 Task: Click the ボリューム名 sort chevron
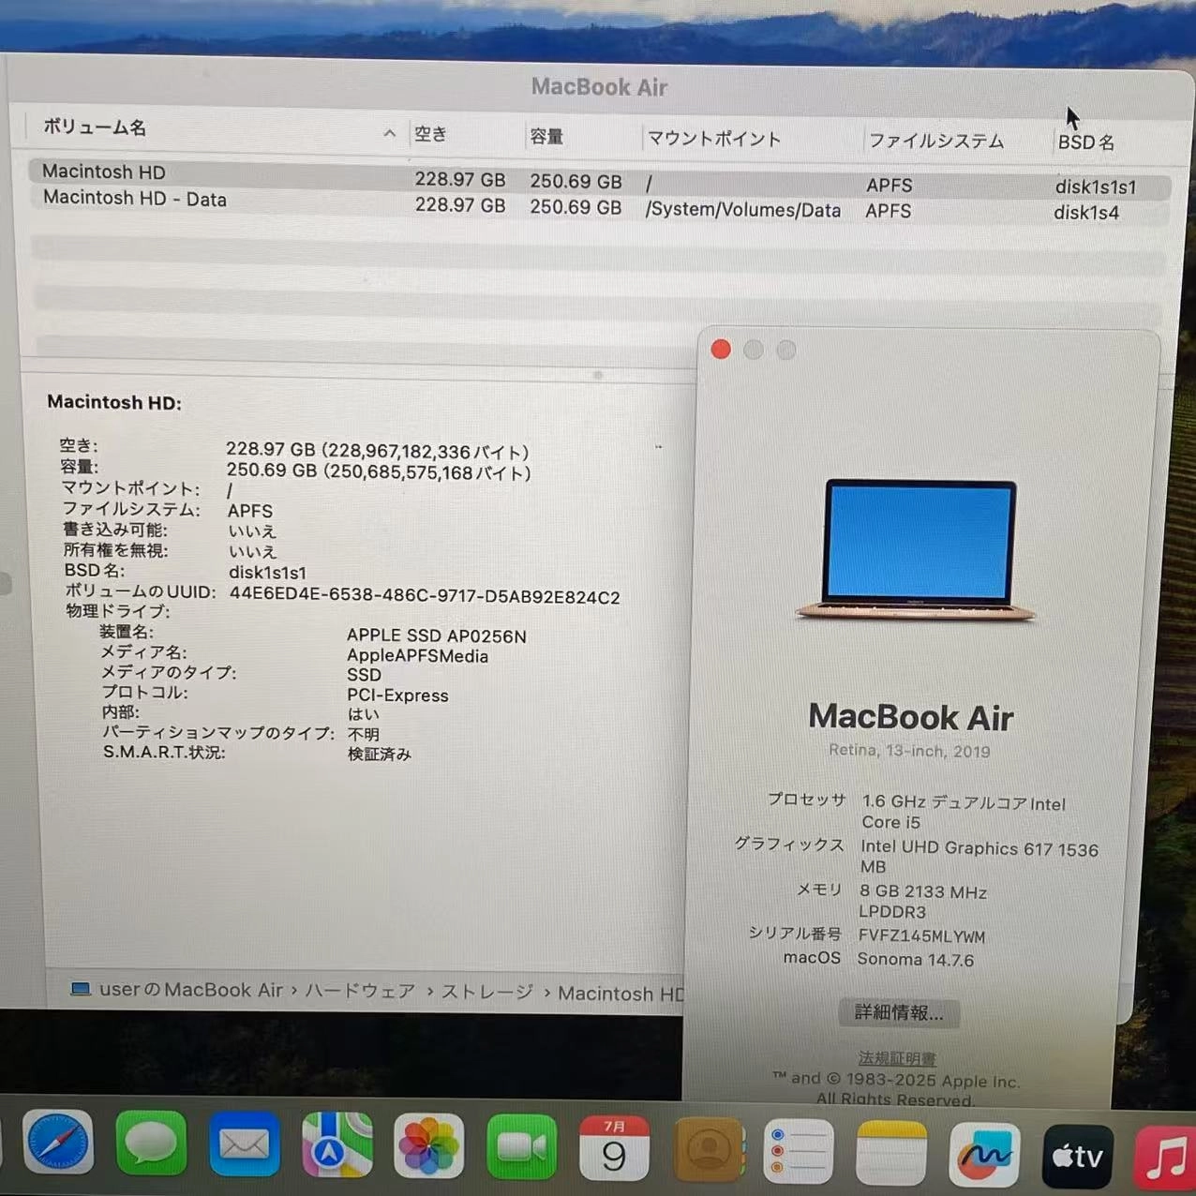pyautogui.click(x=389, y=132)
